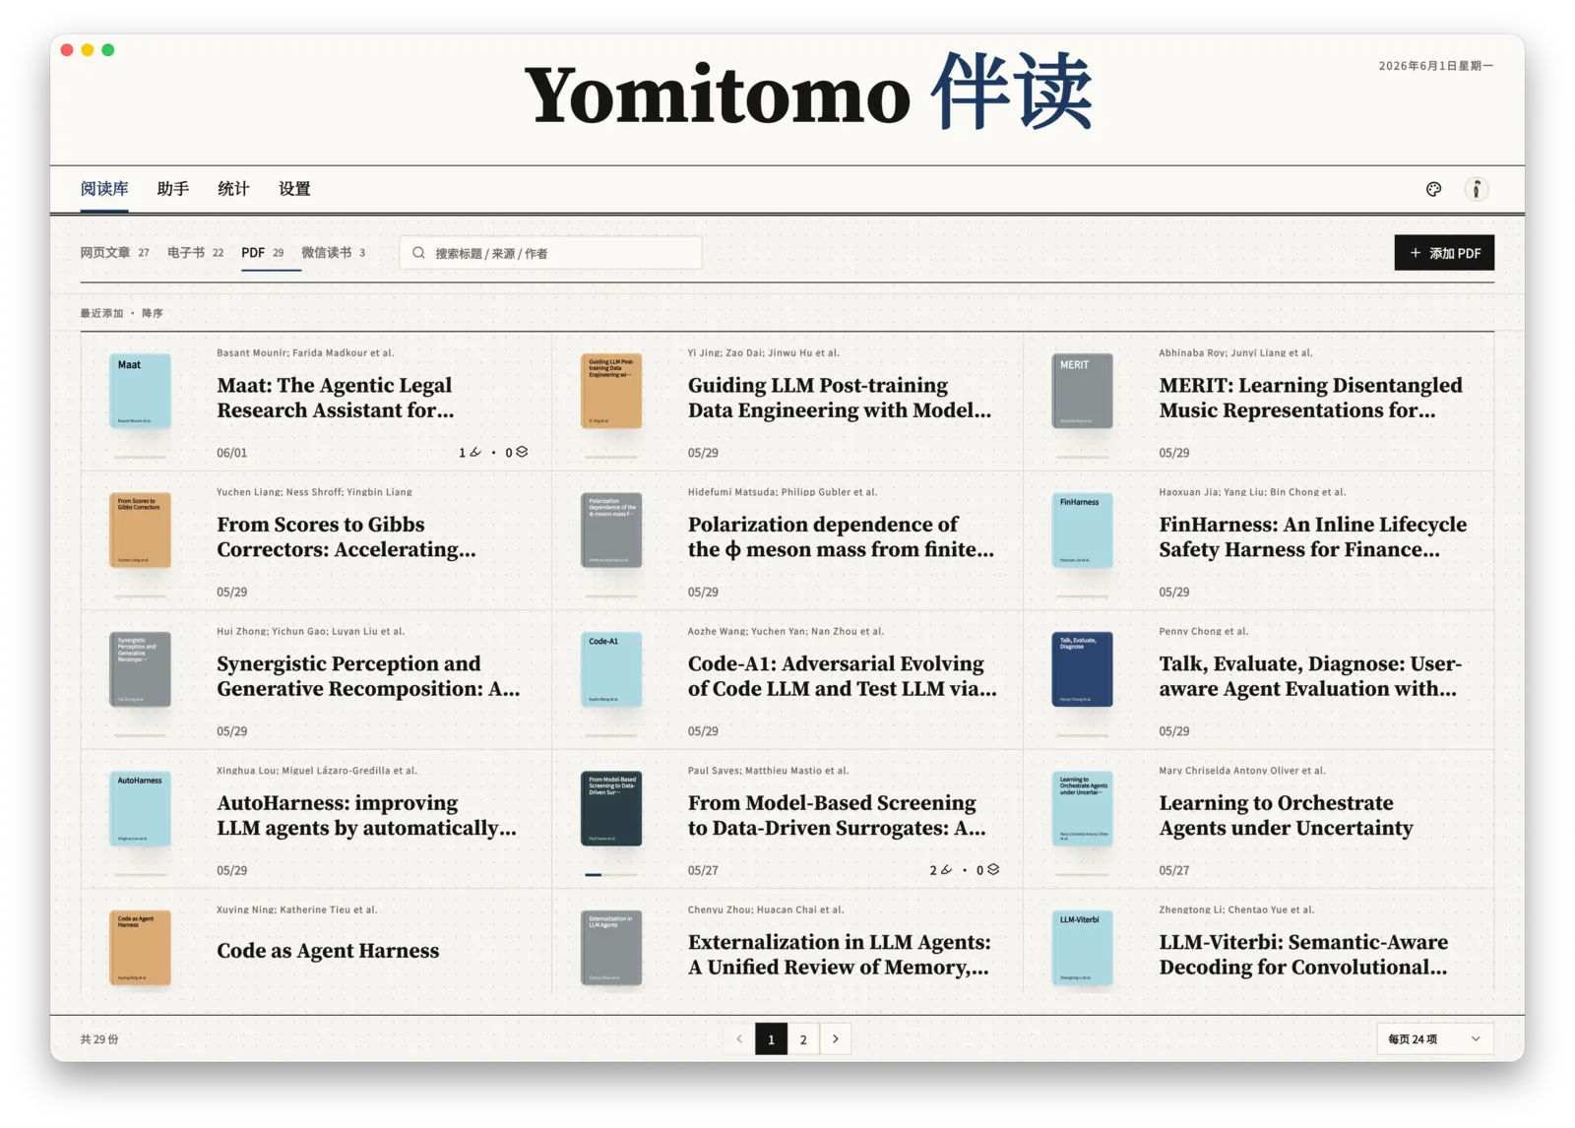This screenshot has height=1128, width=1575.
Task: Open the theme palette icon
Action: click(1433, 189)
